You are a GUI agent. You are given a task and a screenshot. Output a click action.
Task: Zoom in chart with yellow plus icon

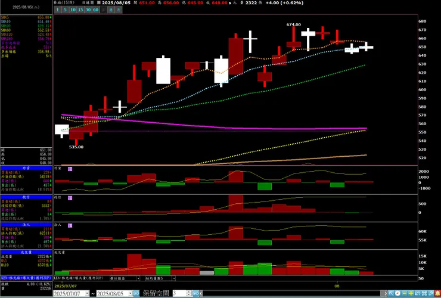[411, 293]
